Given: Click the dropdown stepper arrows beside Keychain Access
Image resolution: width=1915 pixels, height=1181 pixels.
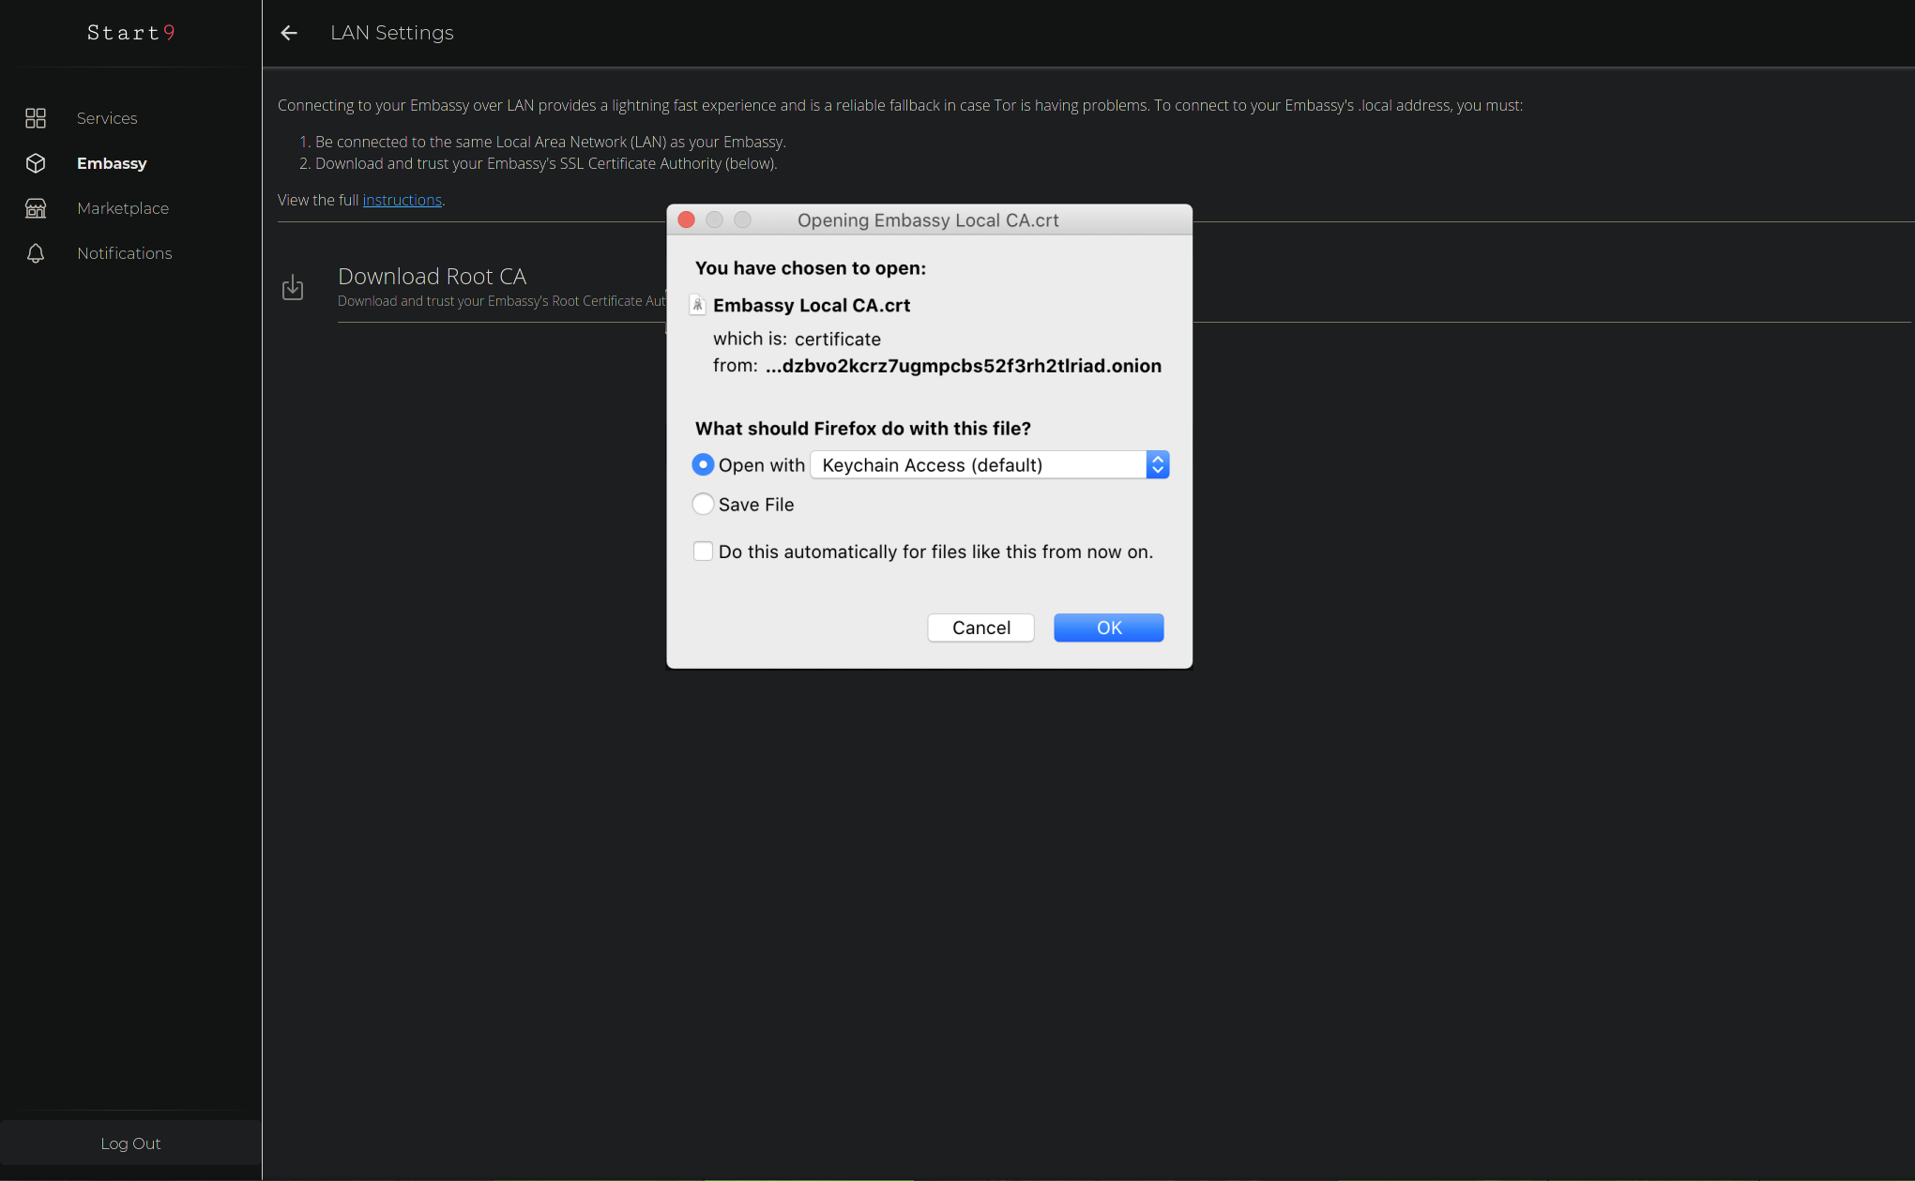Looking at the screenshot, I should coord(1158,465).
